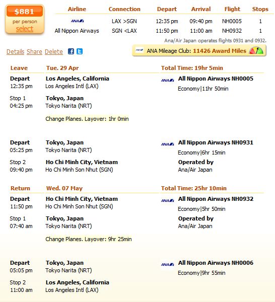Open the Share link

34,52
